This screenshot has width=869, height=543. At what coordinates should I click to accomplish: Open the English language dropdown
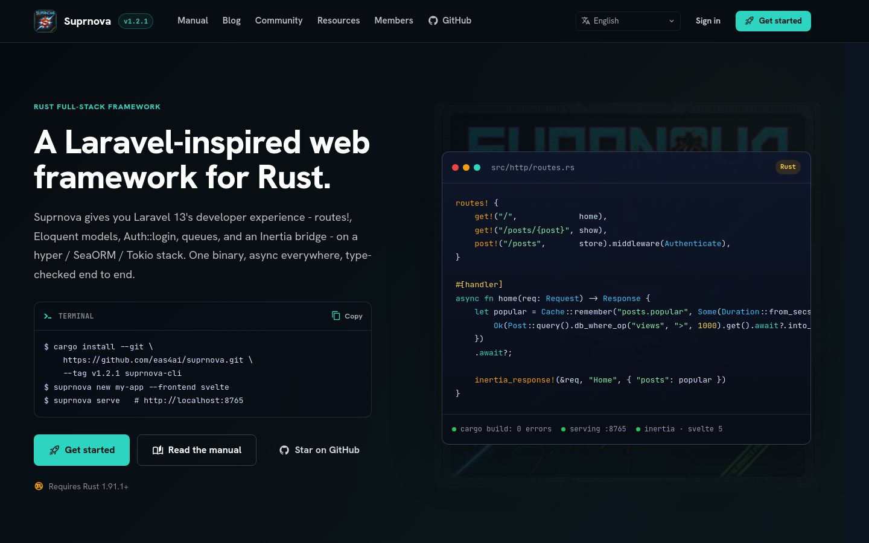click(x=628, y=21)
